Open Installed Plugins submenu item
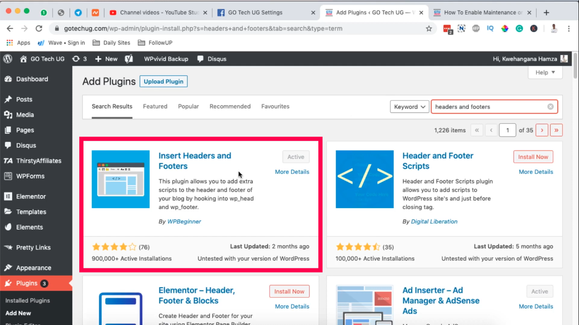Screen dimensions: 579x325 28,300
